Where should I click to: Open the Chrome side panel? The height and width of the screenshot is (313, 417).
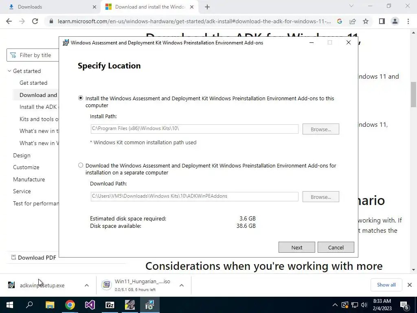point(382,21)
